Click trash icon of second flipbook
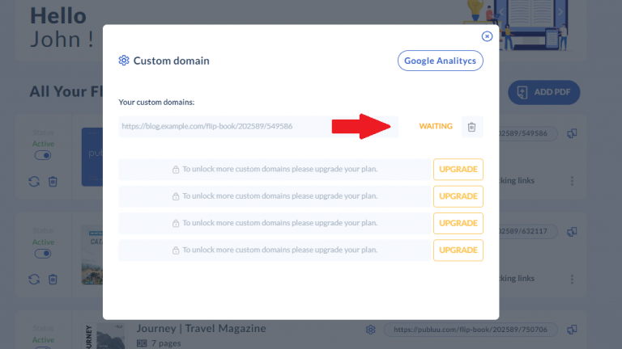 pyautogui.click(x=53, y=279)
